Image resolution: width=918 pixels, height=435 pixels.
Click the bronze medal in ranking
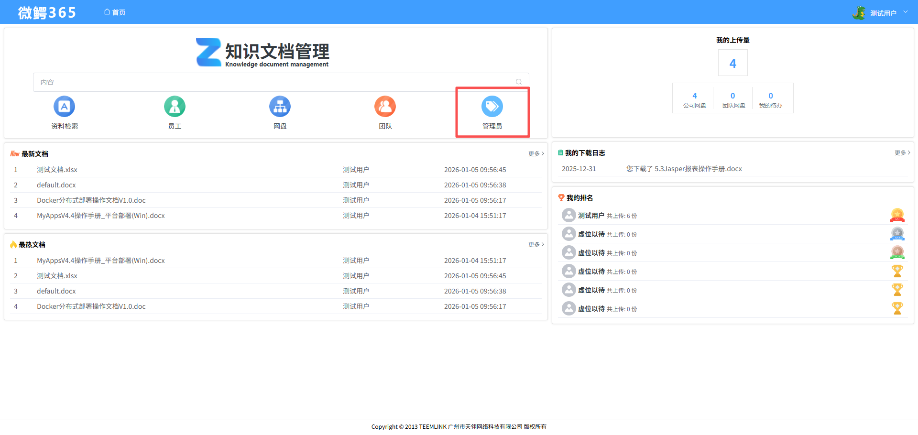pos(897,252)
